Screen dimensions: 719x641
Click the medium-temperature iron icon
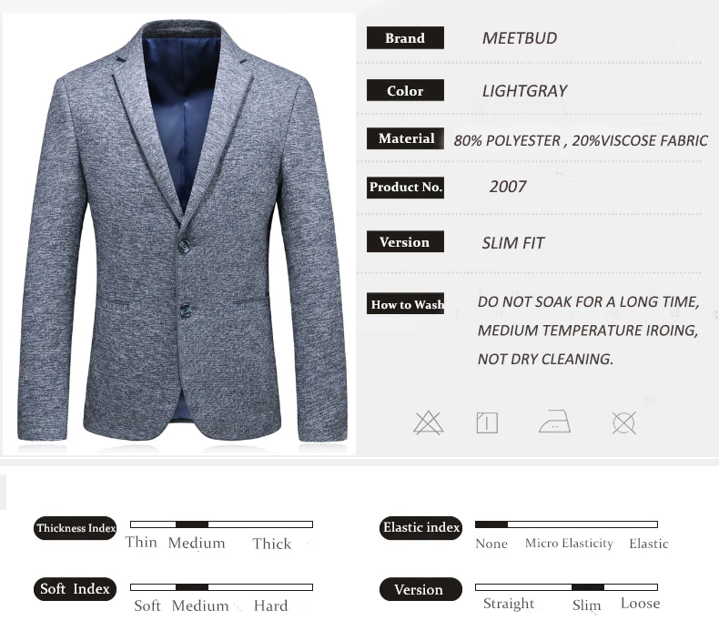(x=554, y=422)
